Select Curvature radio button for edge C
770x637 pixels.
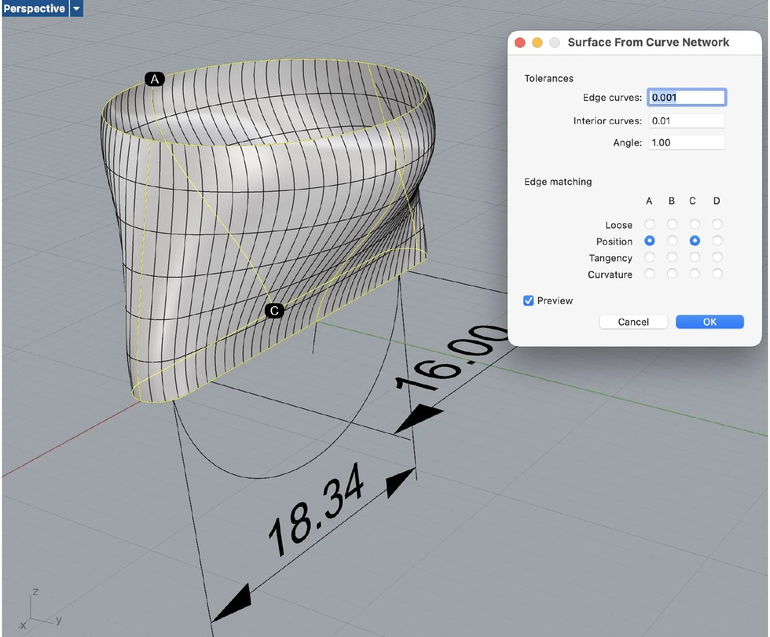pos(695,274)
